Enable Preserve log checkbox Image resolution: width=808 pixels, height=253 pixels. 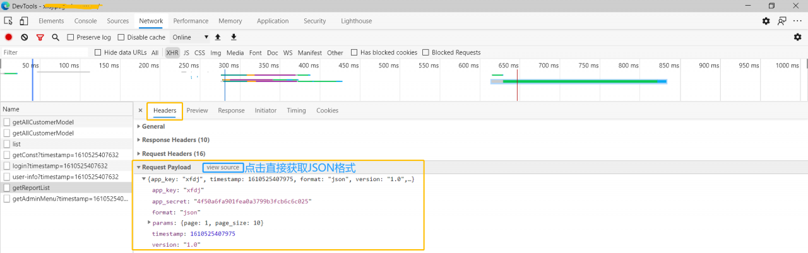click(71, 37)
